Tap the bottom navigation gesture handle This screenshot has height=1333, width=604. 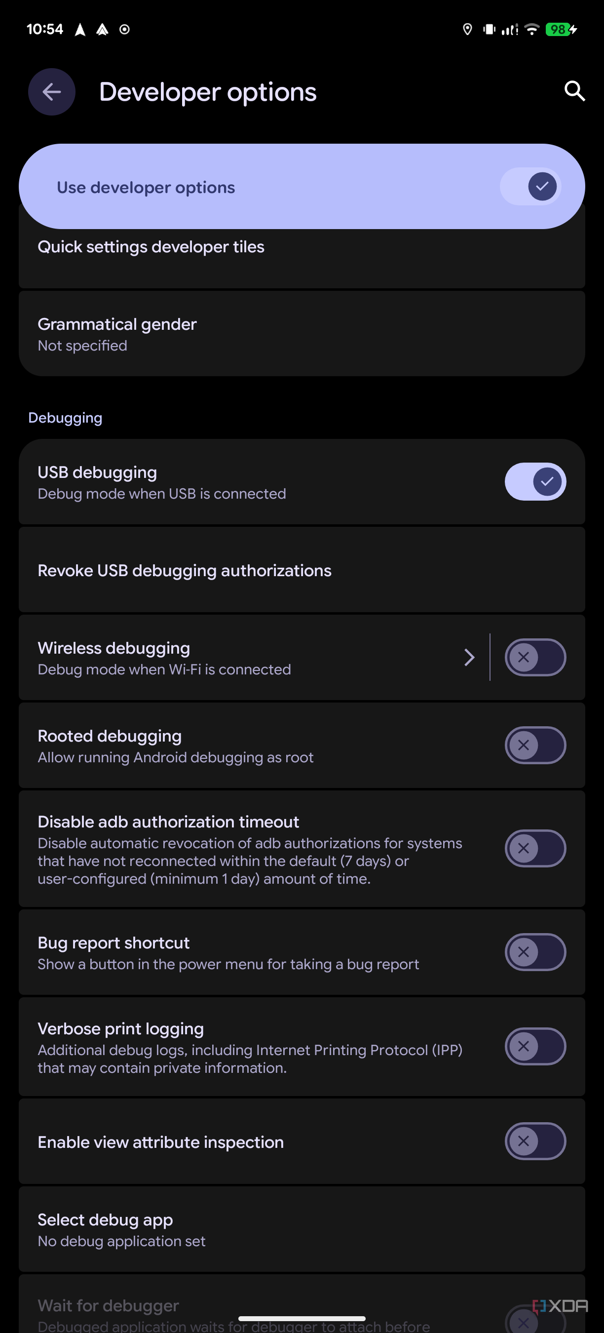(x=302, y=1318)
